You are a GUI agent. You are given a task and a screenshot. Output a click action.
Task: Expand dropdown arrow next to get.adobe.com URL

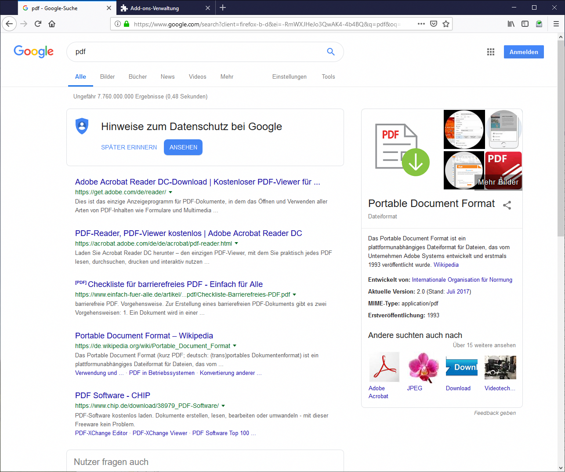tap(170, 192)
